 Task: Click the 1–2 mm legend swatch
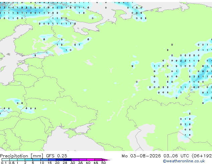pos(21,160)
